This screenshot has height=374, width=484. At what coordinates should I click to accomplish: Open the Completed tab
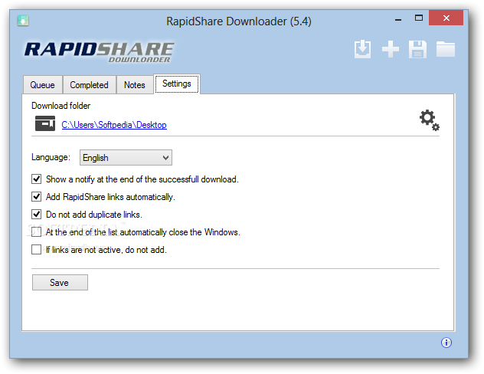click(x=89, y=85)
